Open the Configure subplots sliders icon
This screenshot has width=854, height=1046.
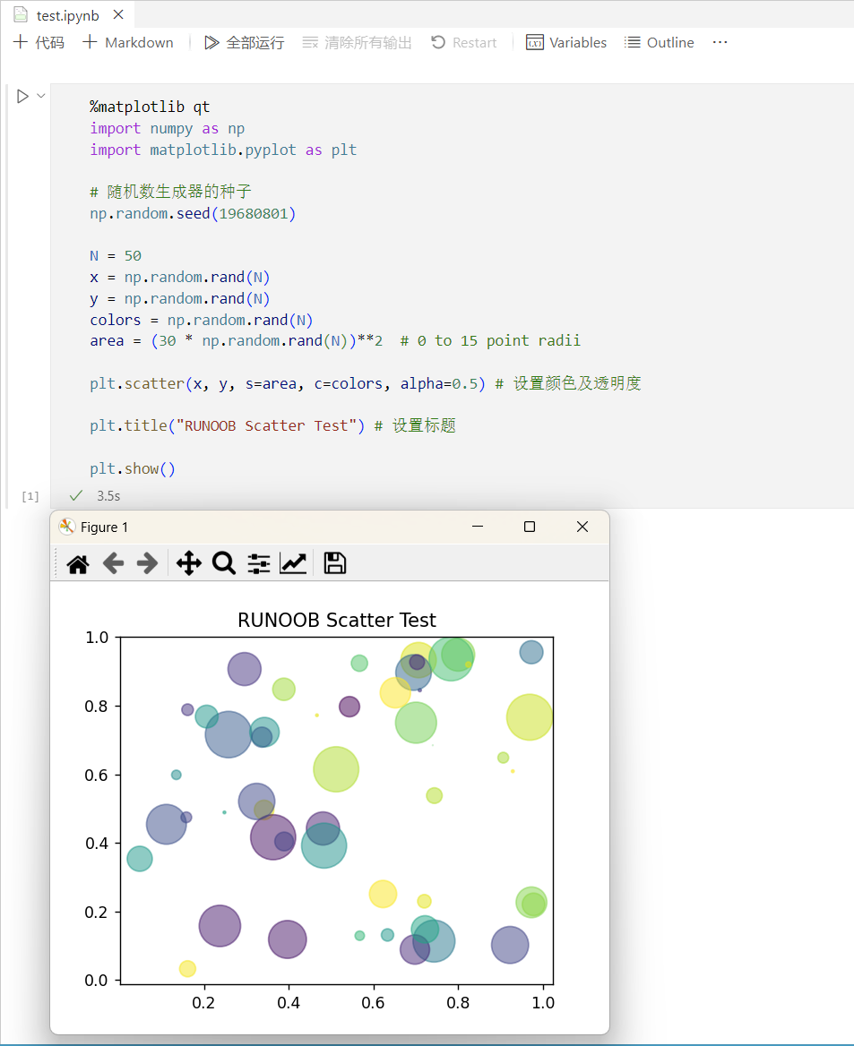258,563
